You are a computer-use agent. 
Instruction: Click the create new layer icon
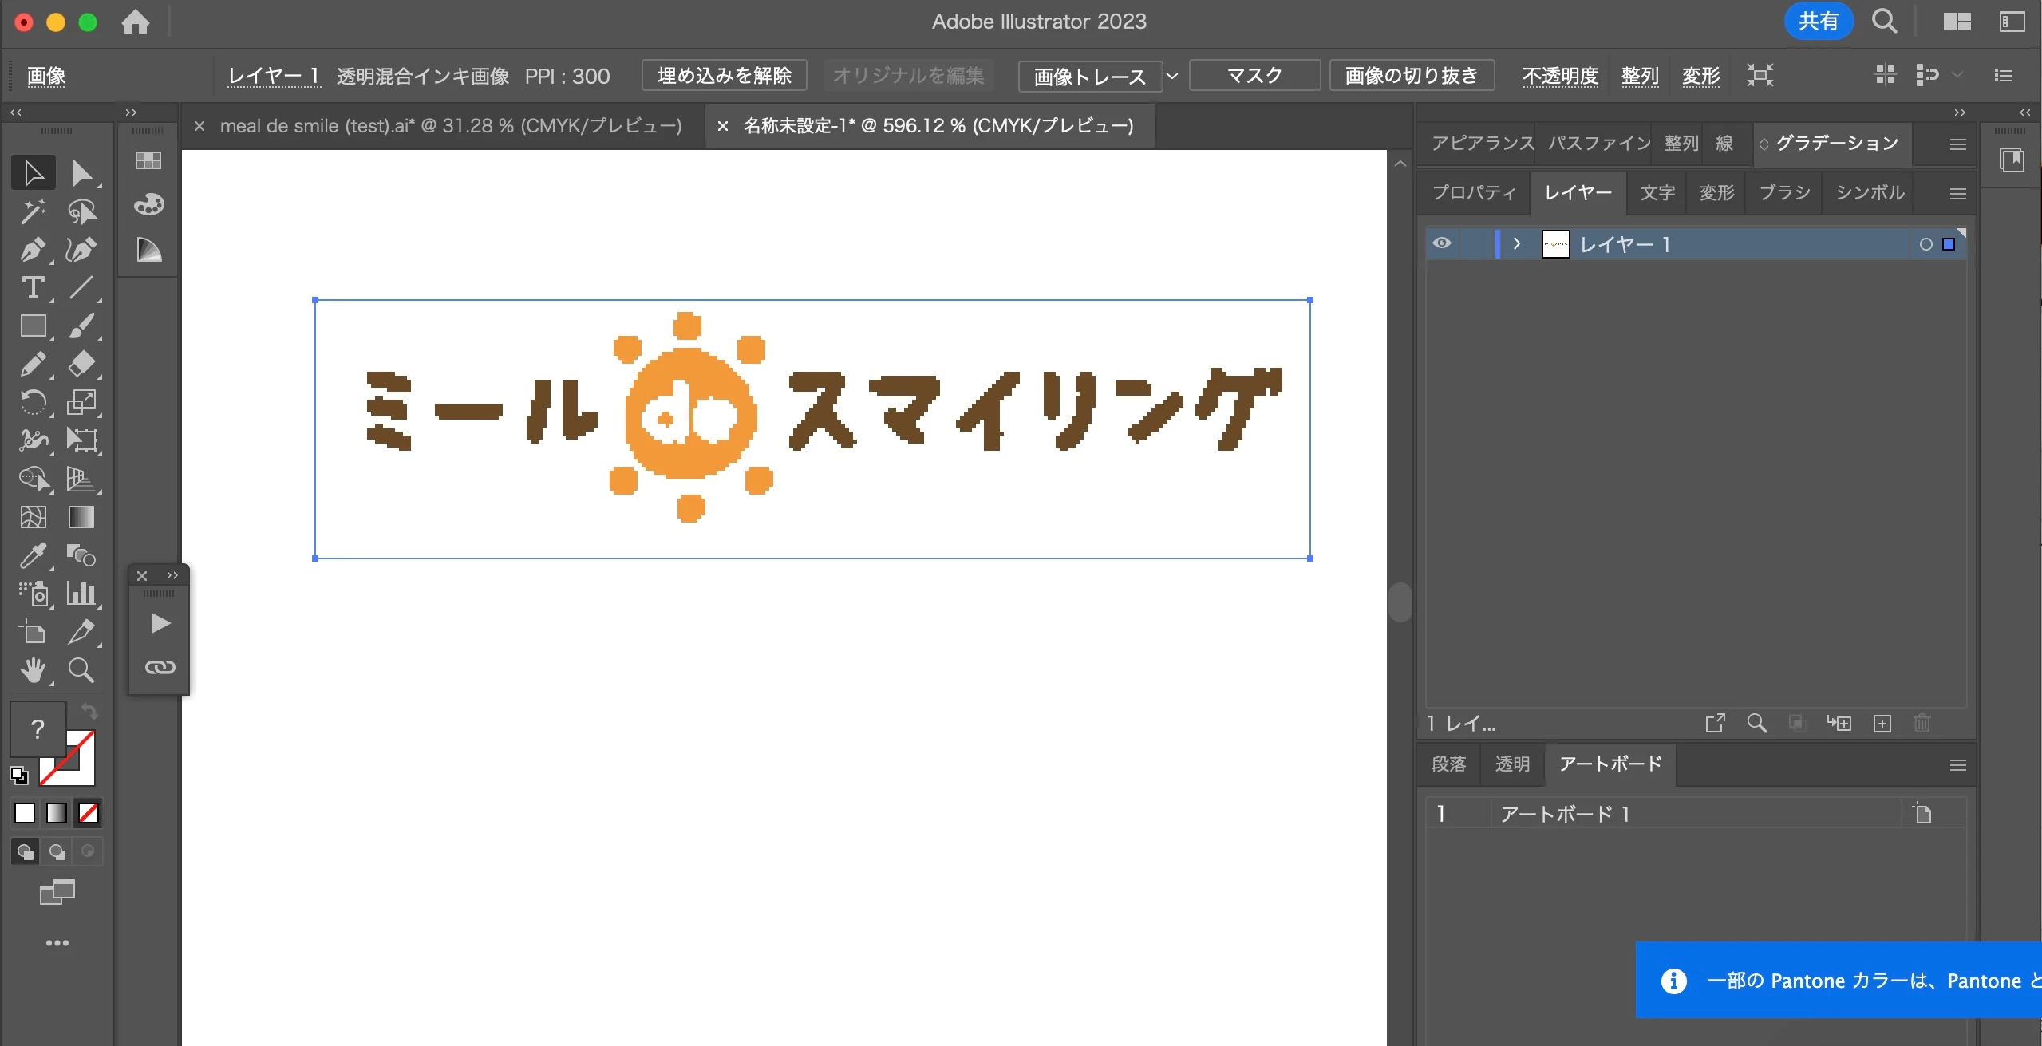(x=1882, y=724)
